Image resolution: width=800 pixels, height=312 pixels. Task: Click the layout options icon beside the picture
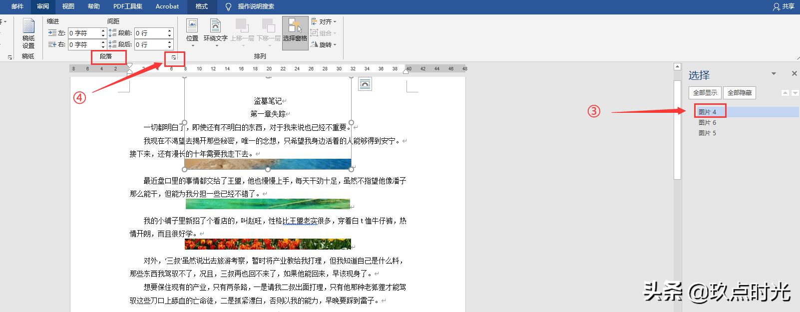[365, 84]
